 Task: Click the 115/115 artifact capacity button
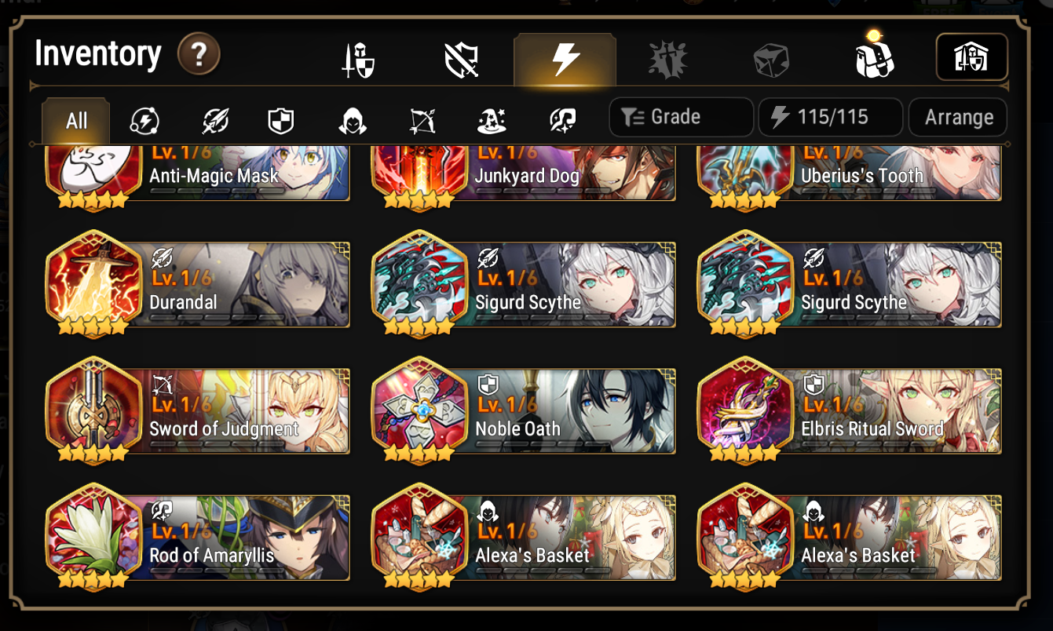coord(831,118)
